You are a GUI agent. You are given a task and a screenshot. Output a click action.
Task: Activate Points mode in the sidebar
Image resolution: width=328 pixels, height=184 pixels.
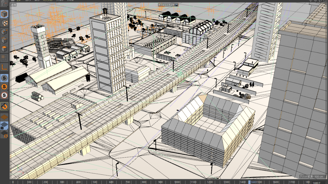coord(4,32)
